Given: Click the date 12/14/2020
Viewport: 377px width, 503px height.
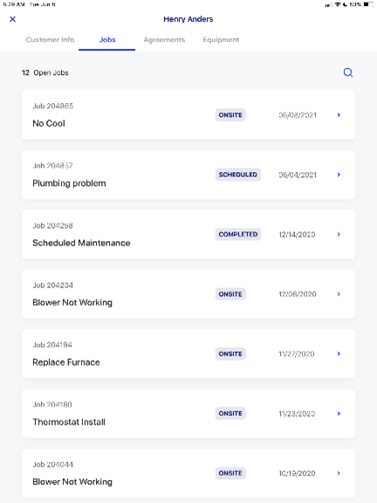Looking at the screenshot, I should click(297, 235).
